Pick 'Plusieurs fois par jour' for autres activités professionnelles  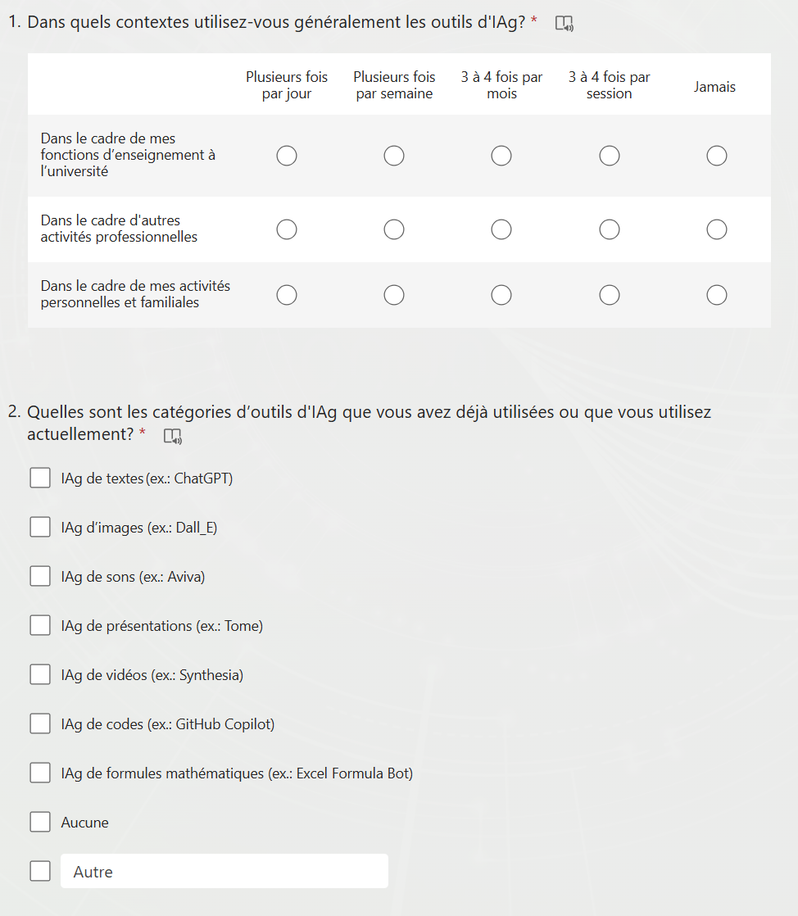point(287,229)
